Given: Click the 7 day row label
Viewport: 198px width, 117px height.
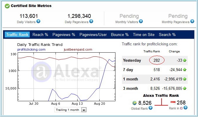Looking at the screenshot, I should (x=128, y=70).
